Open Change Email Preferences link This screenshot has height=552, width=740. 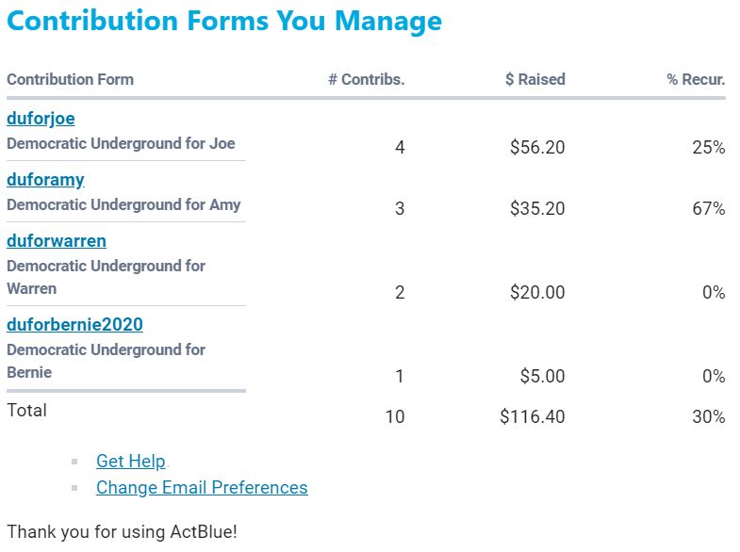coord(202,487)
